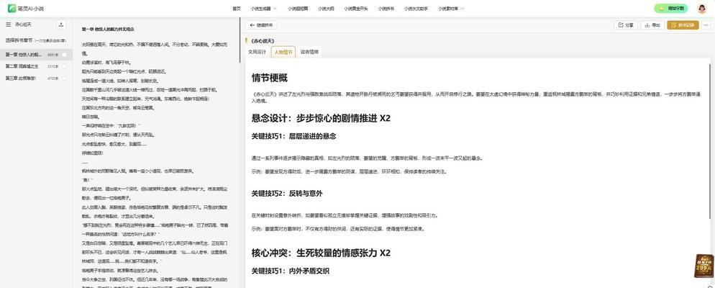Click the promotional book badge at bottom right

click(703, 266)
